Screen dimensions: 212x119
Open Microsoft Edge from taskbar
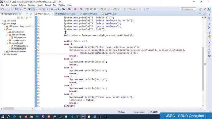(x=14, y=117)
